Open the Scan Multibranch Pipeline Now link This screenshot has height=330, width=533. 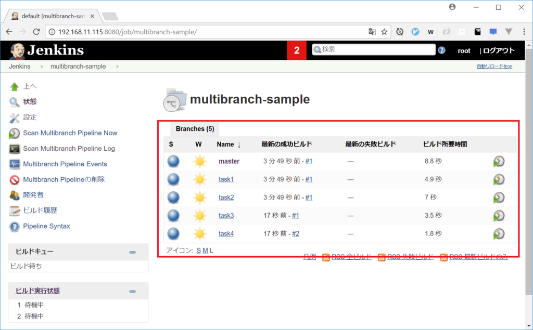(70, 133)
